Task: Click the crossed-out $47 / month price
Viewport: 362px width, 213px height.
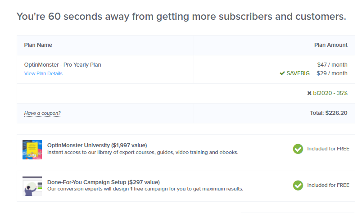Action: [x=332, y=65]
